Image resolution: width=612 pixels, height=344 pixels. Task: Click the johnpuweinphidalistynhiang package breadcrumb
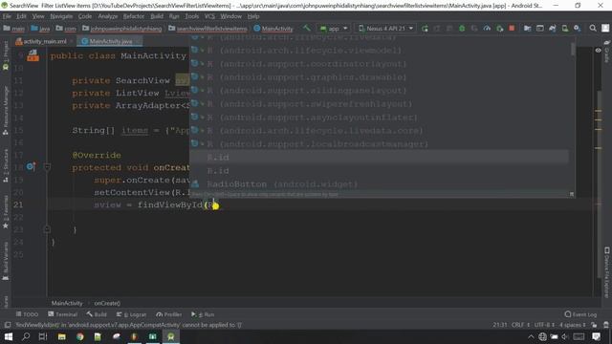122,29
